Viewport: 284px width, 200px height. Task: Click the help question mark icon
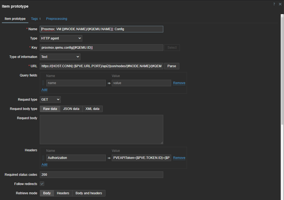274,4
